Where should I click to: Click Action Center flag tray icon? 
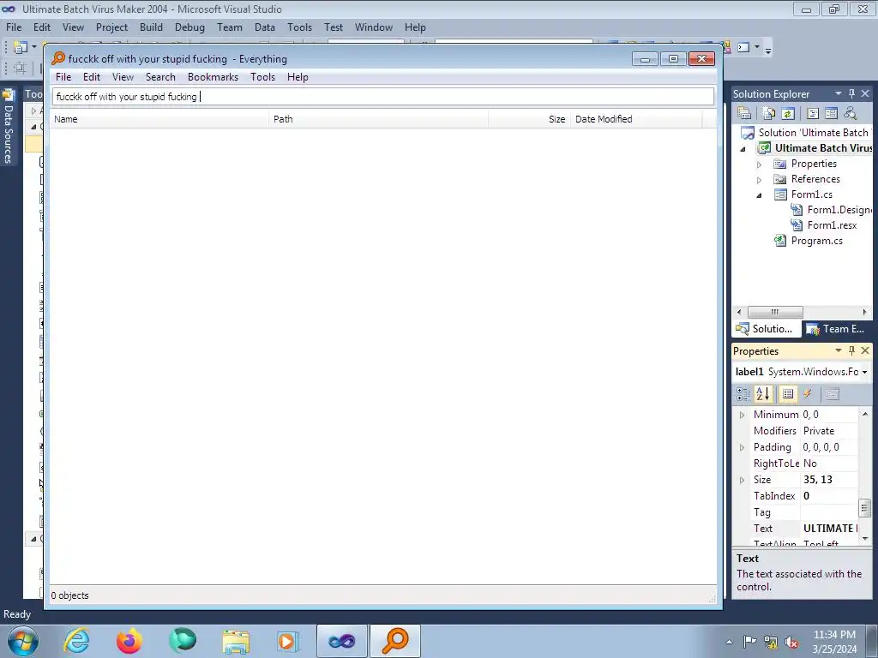(x=749, y=642)
